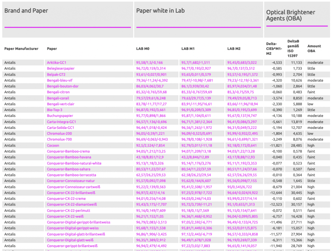This screenshot has width=332, height=251.
Task: Click LAB M1 value 92,79/3,011/-11,18
Action: click(x=197, y=145)
